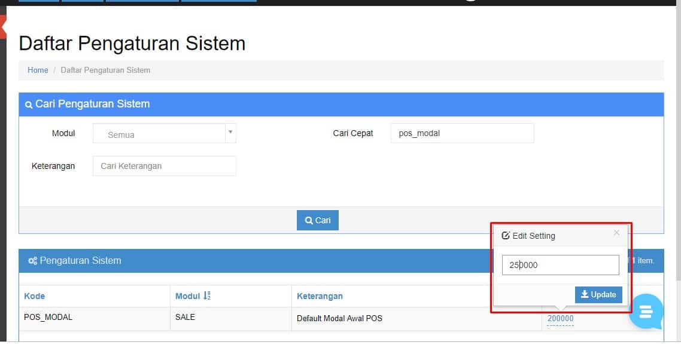
Task: Click the gears icon in Pengaturan Sistem header
Action: (32, 261)
